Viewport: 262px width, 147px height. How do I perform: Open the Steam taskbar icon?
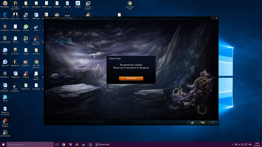pos(84,144)
